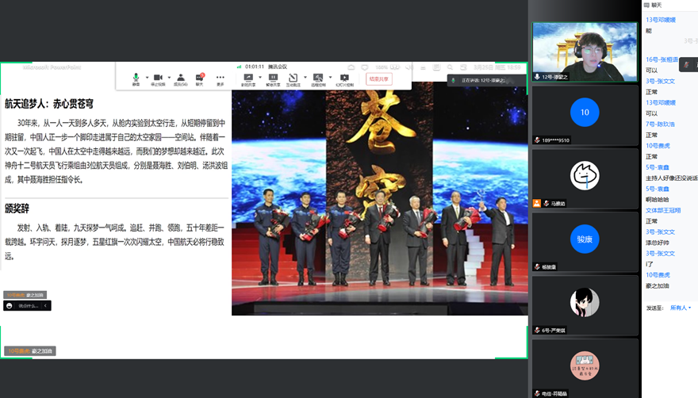698x398 pixels.
Task: Click the new share screen icon
Action: 248,78
